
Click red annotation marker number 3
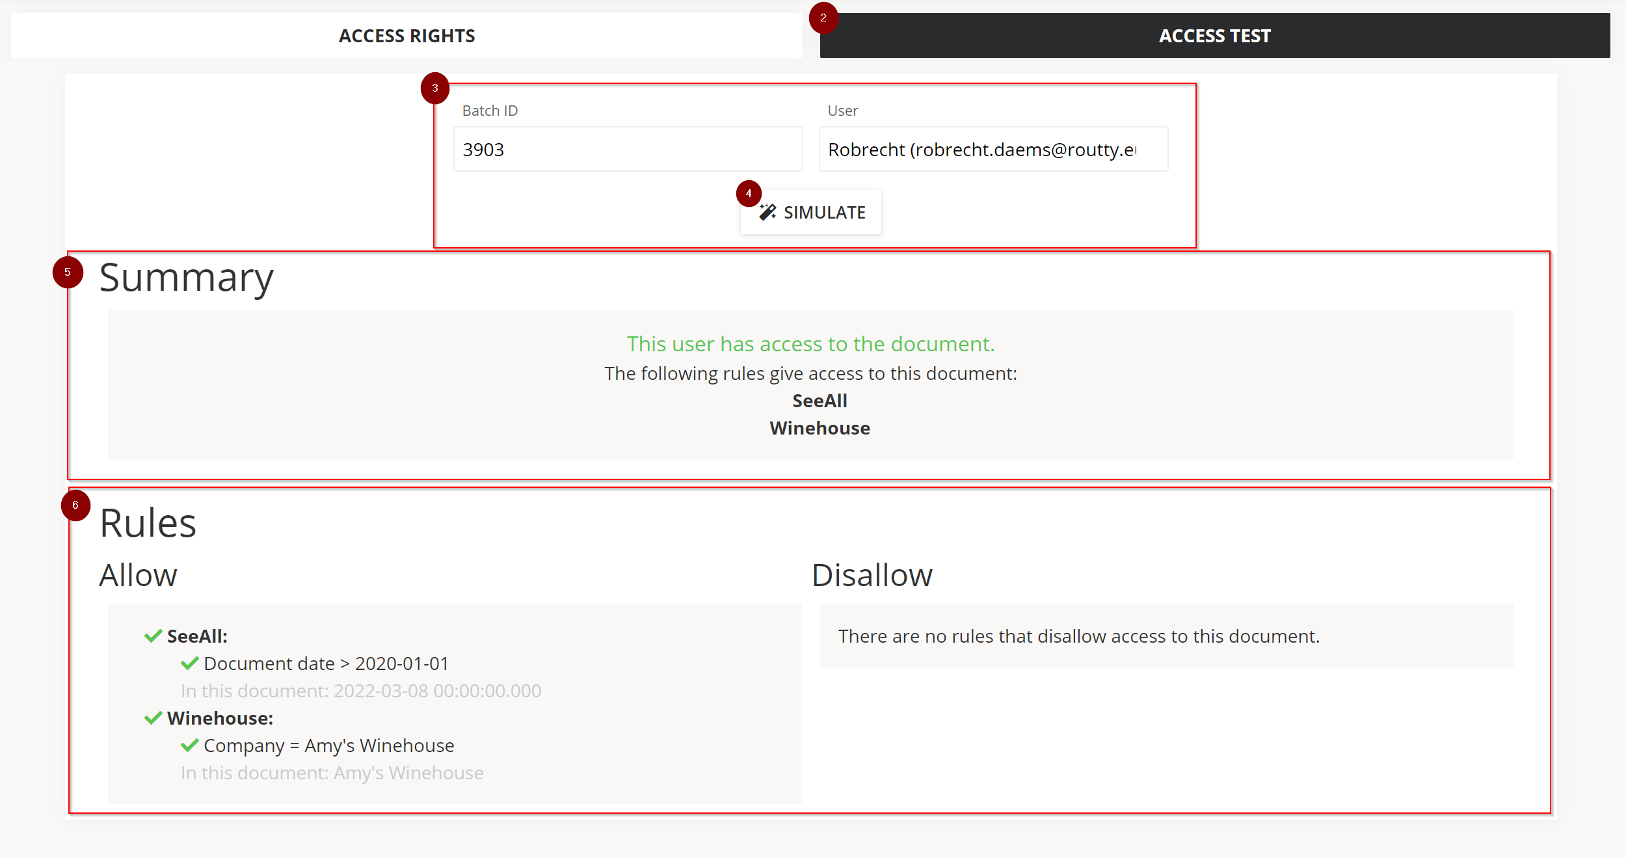click(x=435, y=88)
